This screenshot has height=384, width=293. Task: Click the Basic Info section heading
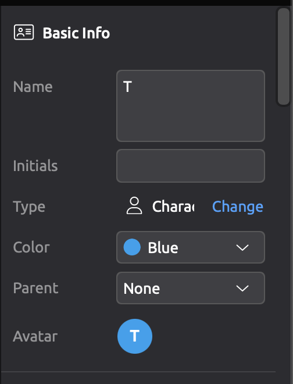click(x=76, y=33)
